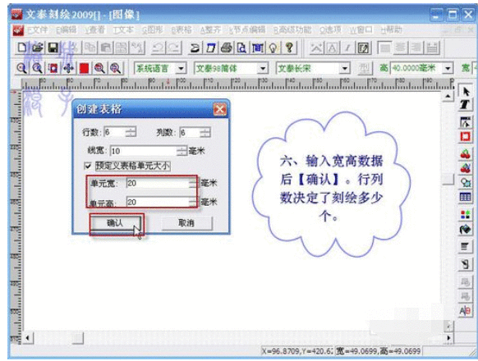This screenshot has width=478, height=361.
Task: Click the New document icon
Action: tap(22, 48)
